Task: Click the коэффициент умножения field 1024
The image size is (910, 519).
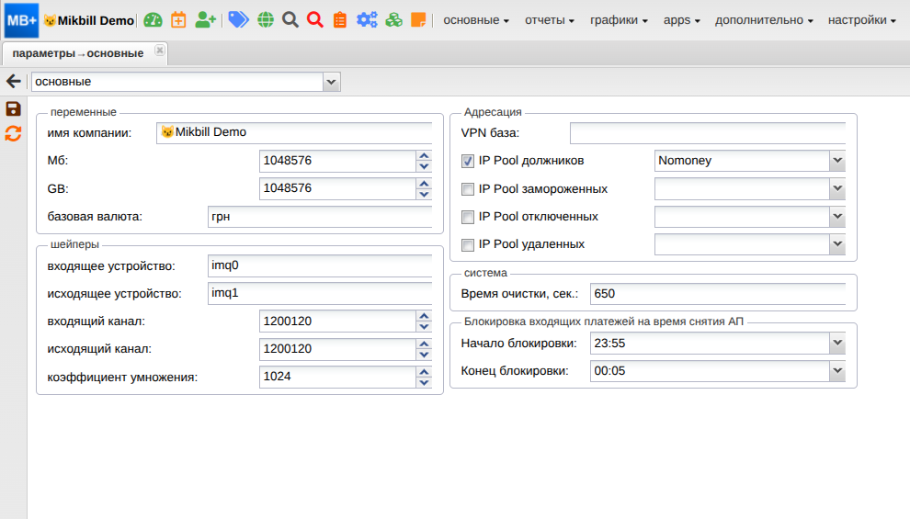Action: 337,377
